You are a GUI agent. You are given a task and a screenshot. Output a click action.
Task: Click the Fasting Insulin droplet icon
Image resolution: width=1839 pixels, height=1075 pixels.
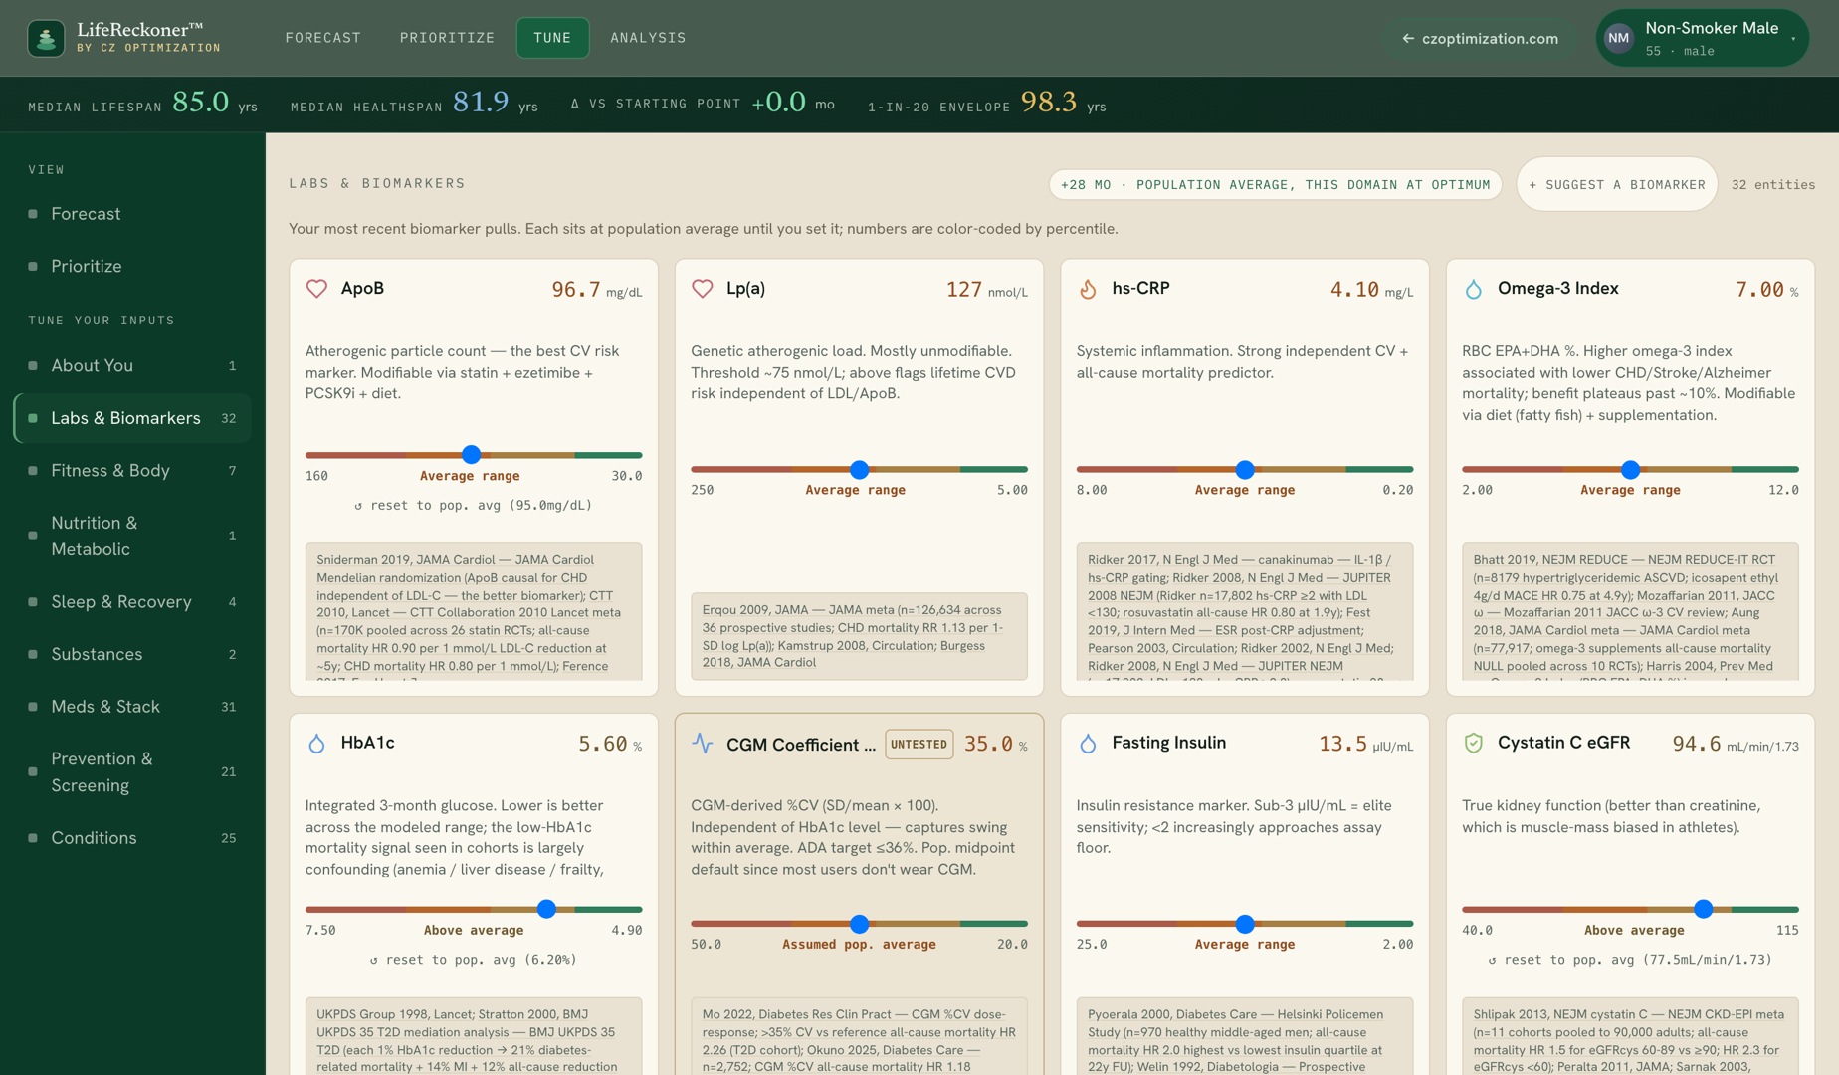(1088, 744)
